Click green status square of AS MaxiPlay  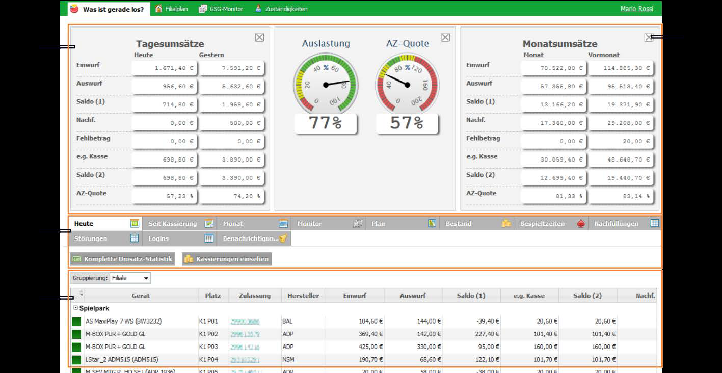(x=76, y=322)
